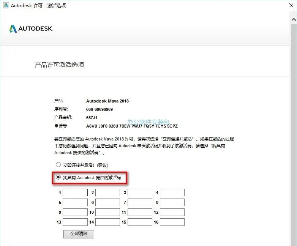The height and width of the screenshot is (246, 297).
Task: Focus activation code field 11
Action: pos(140,212)
